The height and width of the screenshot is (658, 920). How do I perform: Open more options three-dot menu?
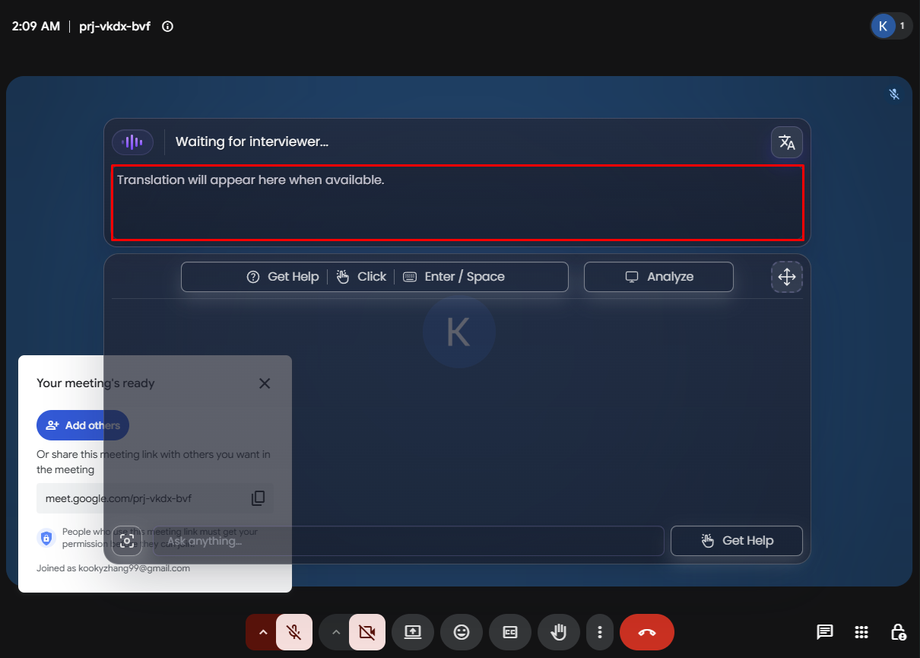[x=600, y=632]
